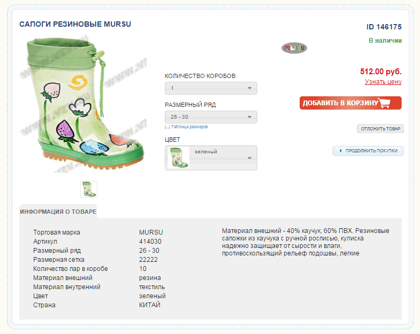The width and height of the screenshot is (420, 334).
Task: Click the down arrow in Количество коробов
Action: point(250,88)
